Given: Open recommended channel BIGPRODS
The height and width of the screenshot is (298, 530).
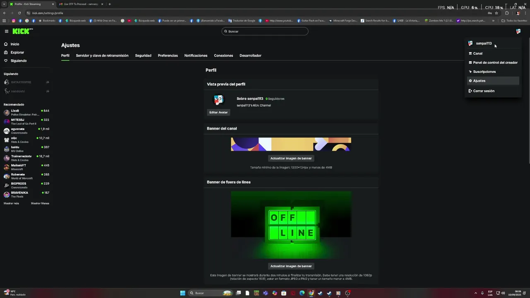Looking at the screenshot, I should (x=26, y=185).
